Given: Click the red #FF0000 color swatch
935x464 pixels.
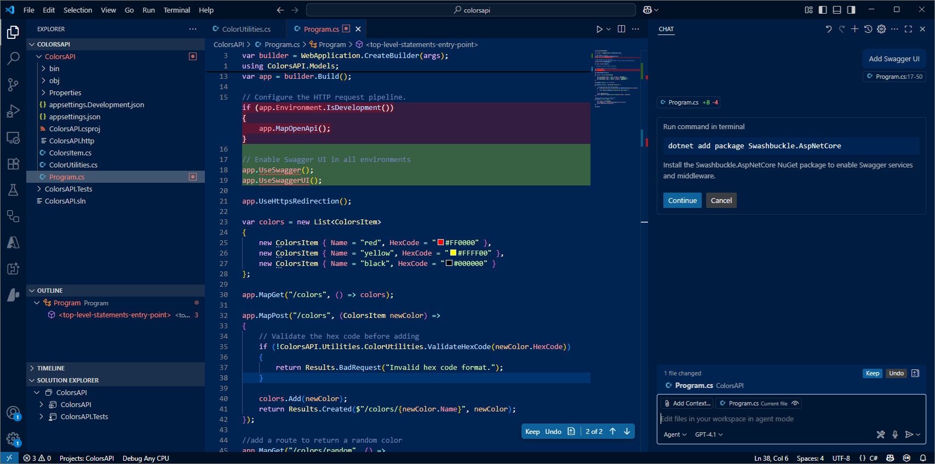Looking at the screenshot, I should 440,242.
